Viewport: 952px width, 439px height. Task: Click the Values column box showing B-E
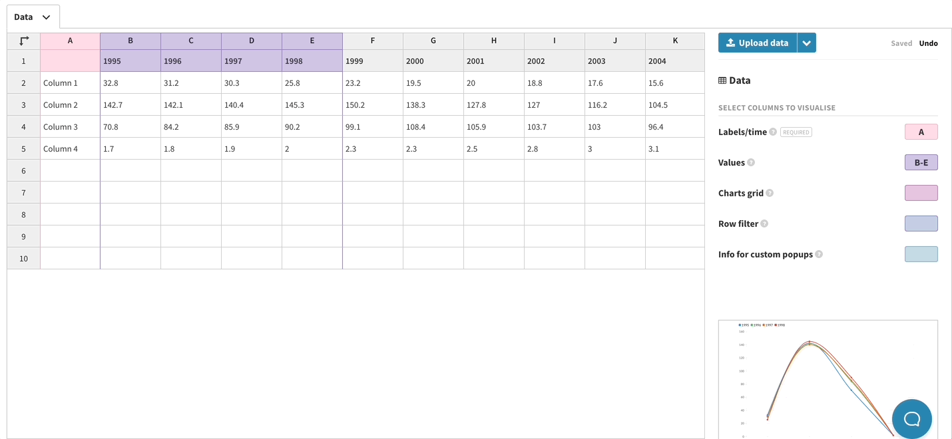(921, 162)
